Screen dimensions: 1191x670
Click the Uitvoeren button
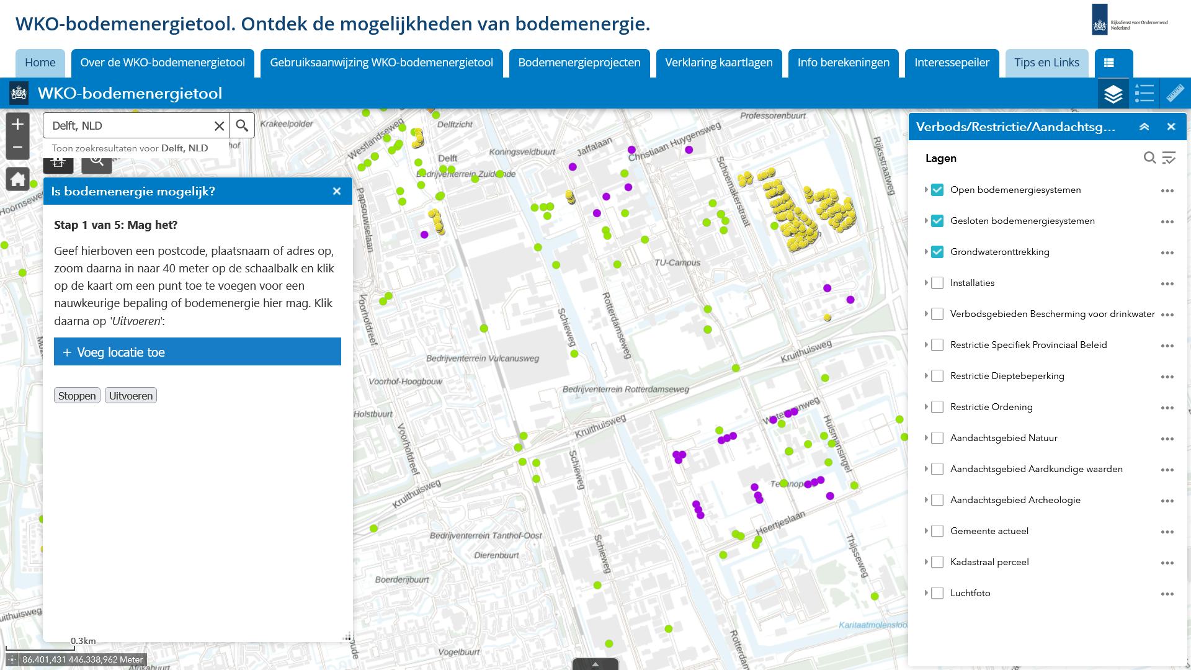131,396
